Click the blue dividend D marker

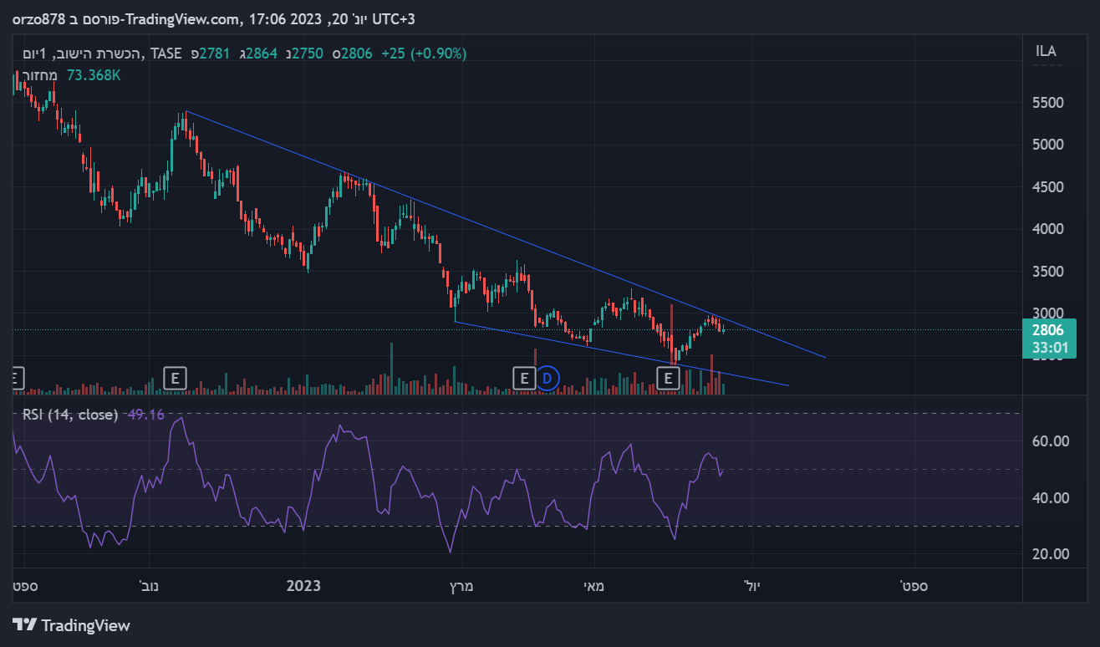547,378
